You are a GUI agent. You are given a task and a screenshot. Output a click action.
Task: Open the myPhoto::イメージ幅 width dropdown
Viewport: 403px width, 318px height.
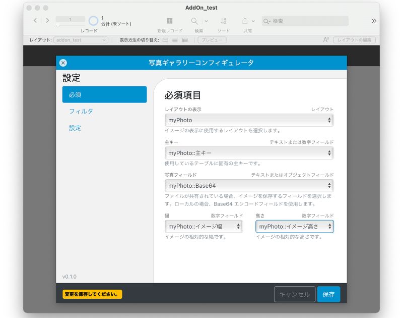click(x=204, y=226)
